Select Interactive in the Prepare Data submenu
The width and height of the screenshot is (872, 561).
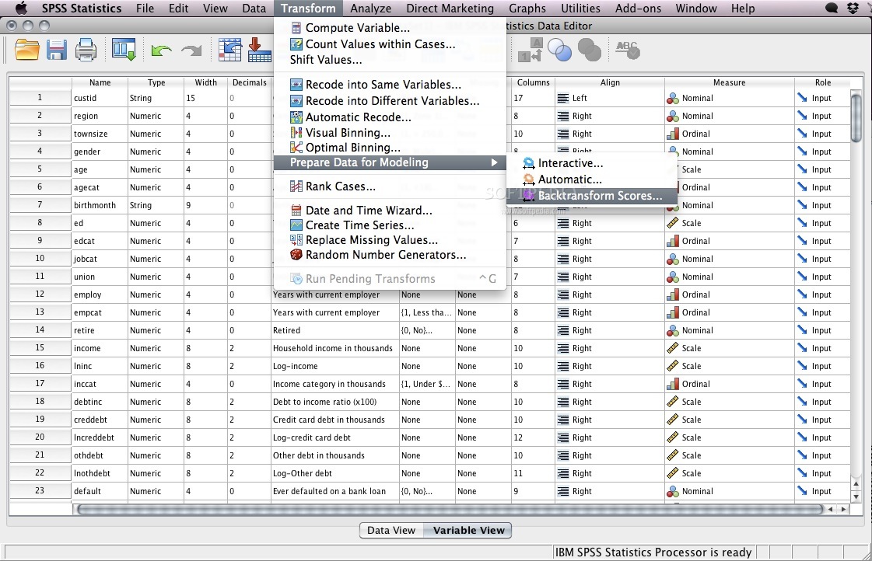click(592, 163)
